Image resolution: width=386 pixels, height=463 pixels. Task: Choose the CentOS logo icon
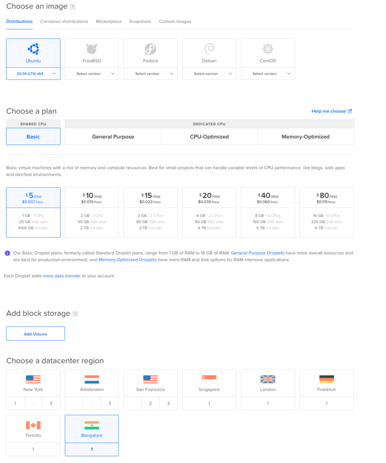(268, 49)
